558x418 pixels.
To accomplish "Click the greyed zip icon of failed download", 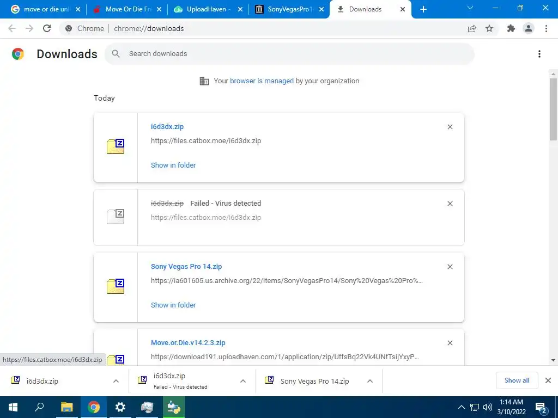I will 116,217.
